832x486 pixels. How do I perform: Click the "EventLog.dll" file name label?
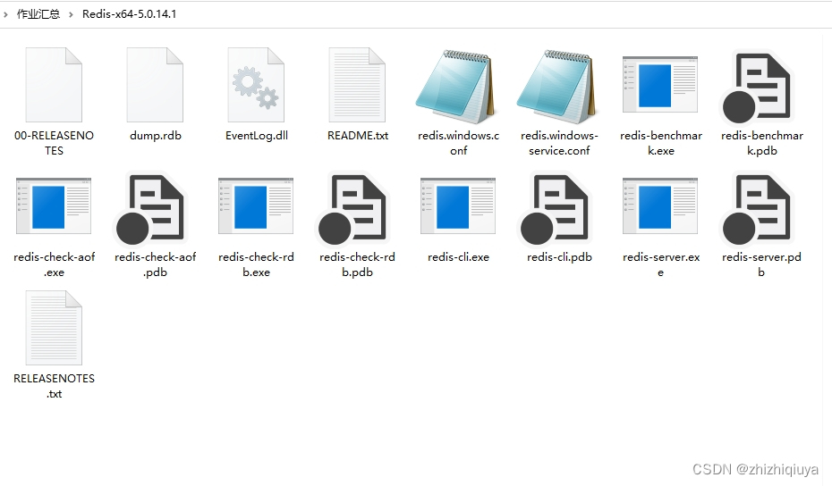pyautogui.click(x=256, y=136)
